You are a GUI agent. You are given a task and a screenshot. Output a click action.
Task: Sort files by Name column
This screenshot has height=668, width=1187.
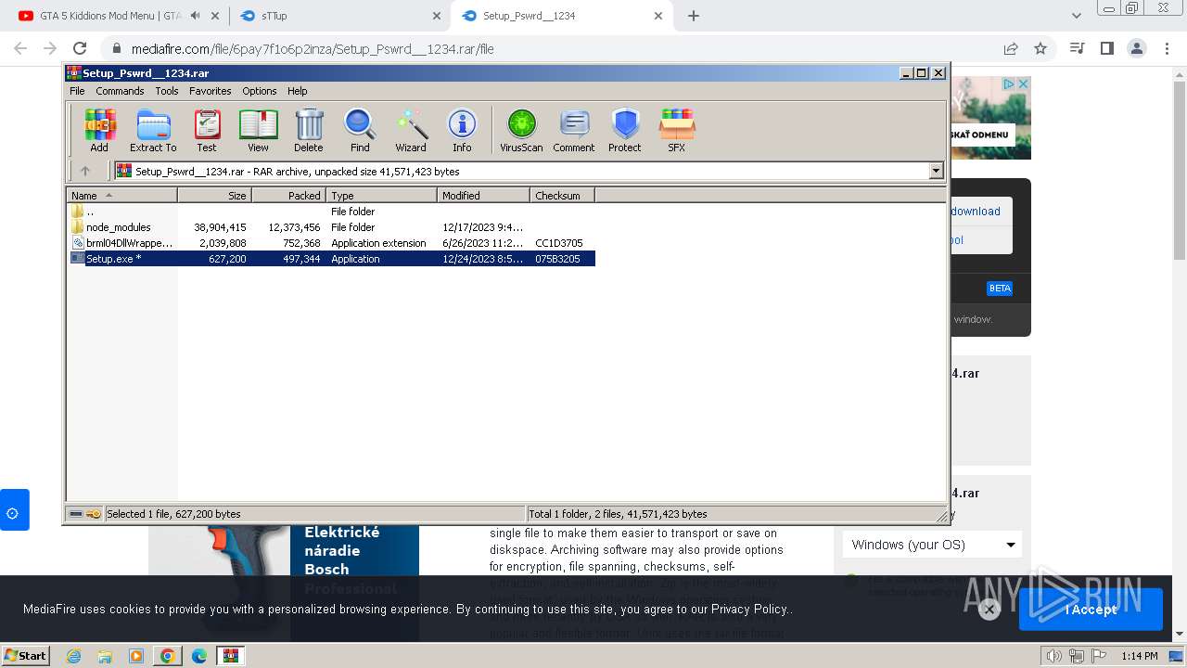pos(121,195)
